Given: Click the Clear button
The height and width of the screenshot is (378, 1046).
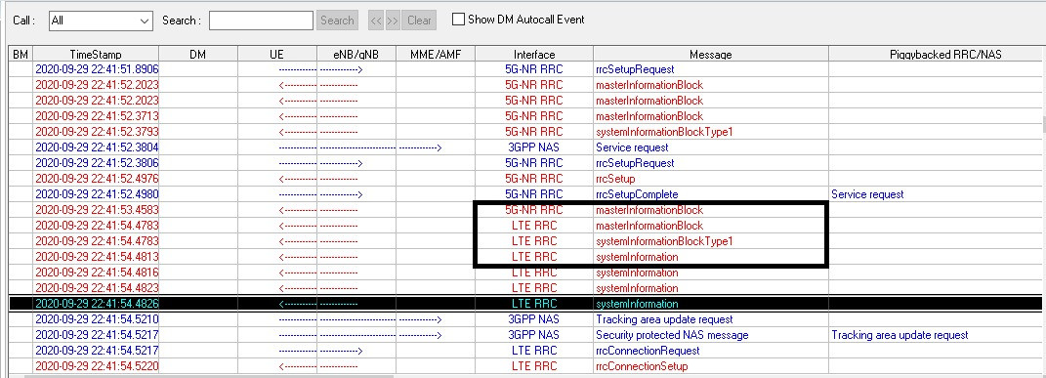Looking at the screenshot, I should point(419,20).
